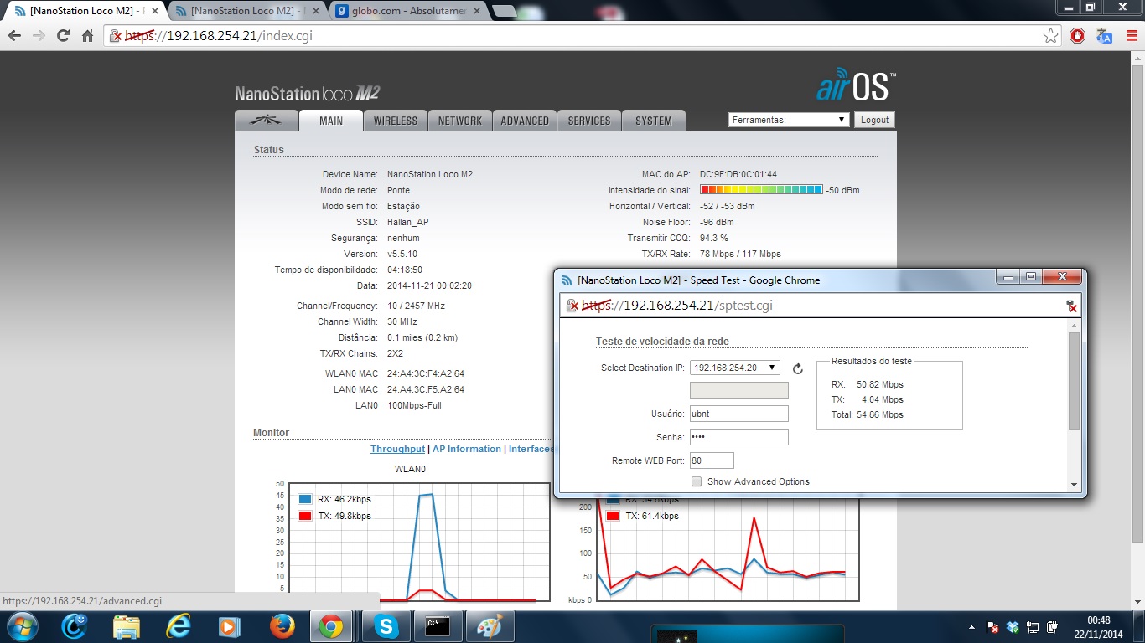Click the insecure lock icon in main address bar

[117, 36]
